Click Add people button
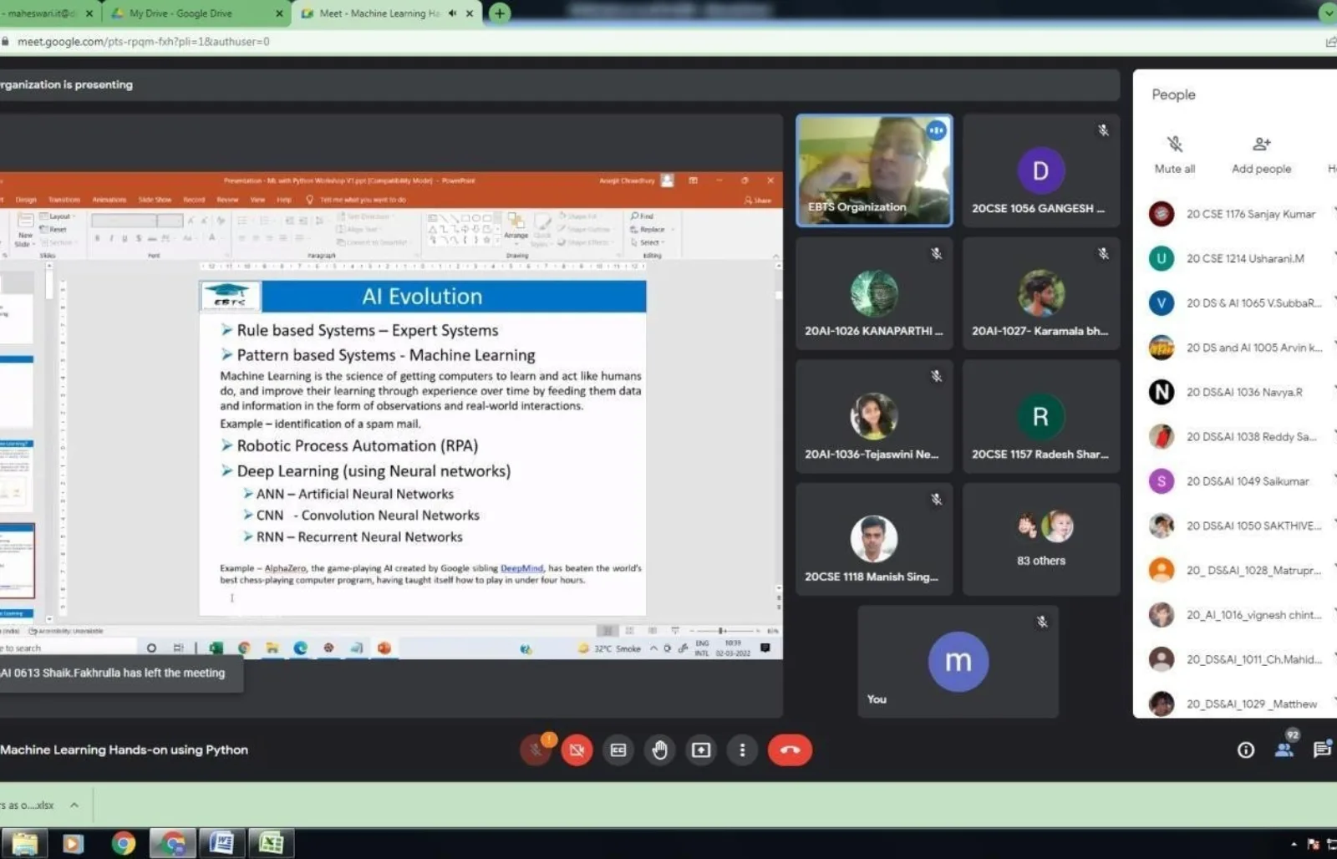This screenshot has width=1337, height=859. pos(1261,155)
